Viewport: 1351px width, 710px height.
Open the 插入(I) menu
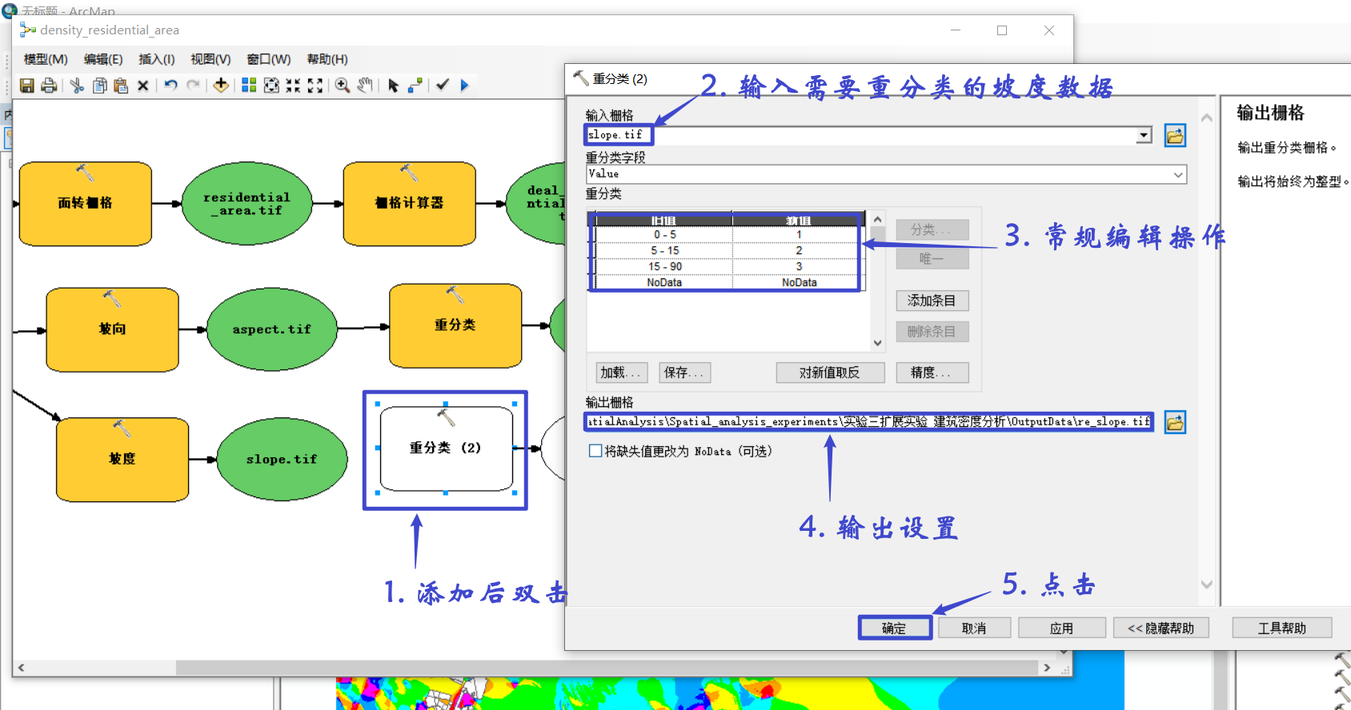coord(156,59)
